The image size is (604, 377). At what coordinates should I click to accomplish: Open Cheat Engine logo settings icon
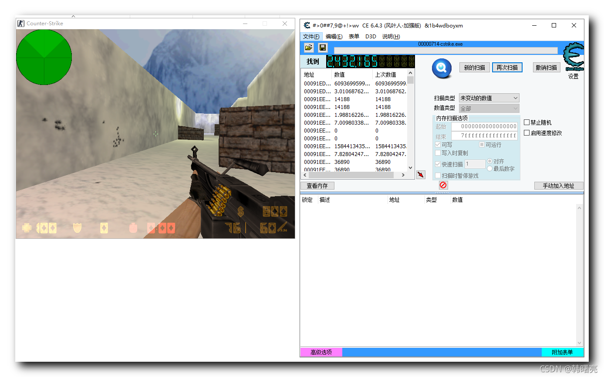pos(573,58)
